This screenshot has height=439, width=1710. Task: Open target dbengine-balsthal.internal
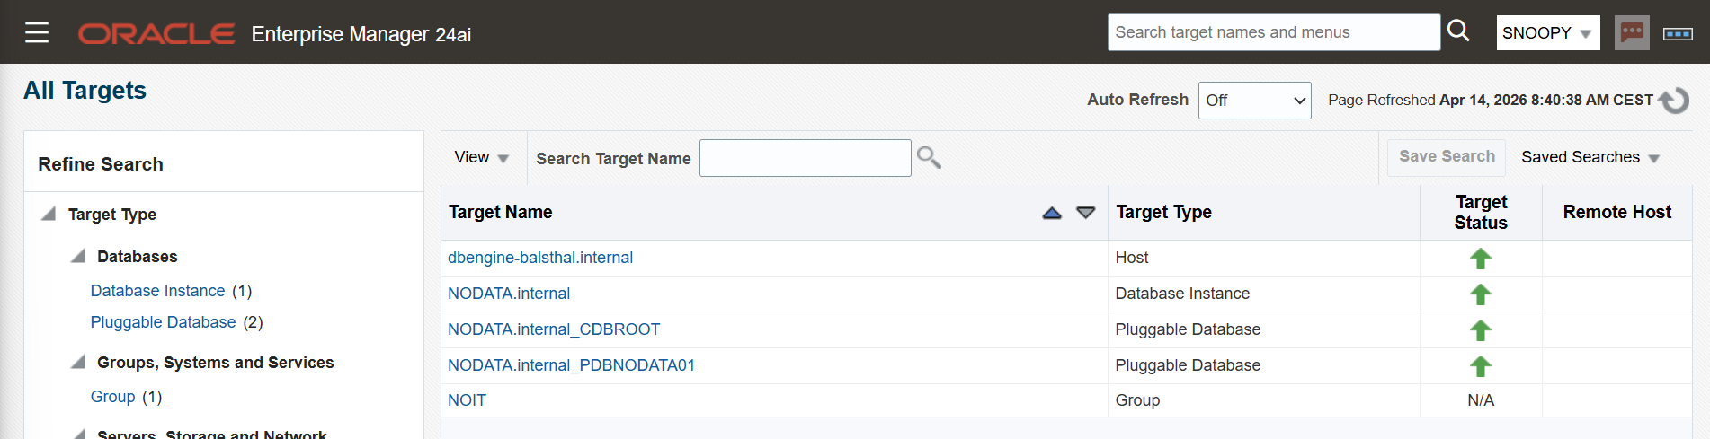pos(540,258)
